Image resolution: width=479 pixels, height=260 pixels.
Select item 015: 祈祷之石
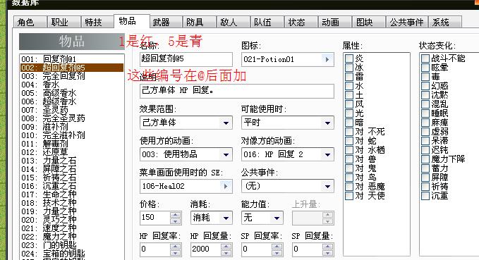click(72, 178)
